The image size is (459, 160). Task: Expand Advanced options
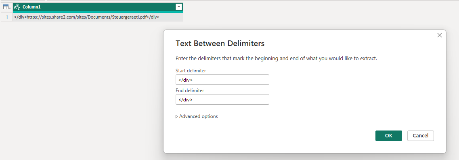tap(197, 116)
